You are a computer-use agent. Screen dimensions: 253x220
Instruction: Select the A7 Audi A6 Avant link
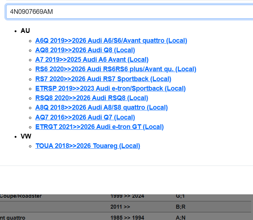[92, 60]
